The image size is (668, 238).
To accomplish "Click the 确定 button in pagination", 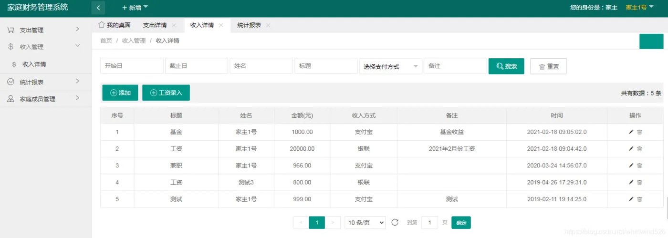I will [x=461, y=223].
